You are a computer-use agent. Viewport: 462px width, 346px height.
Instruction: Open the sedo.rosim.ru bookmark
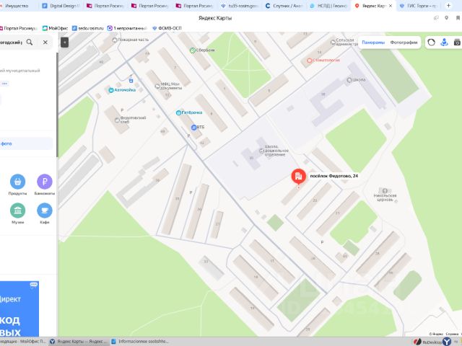(88, 28)
